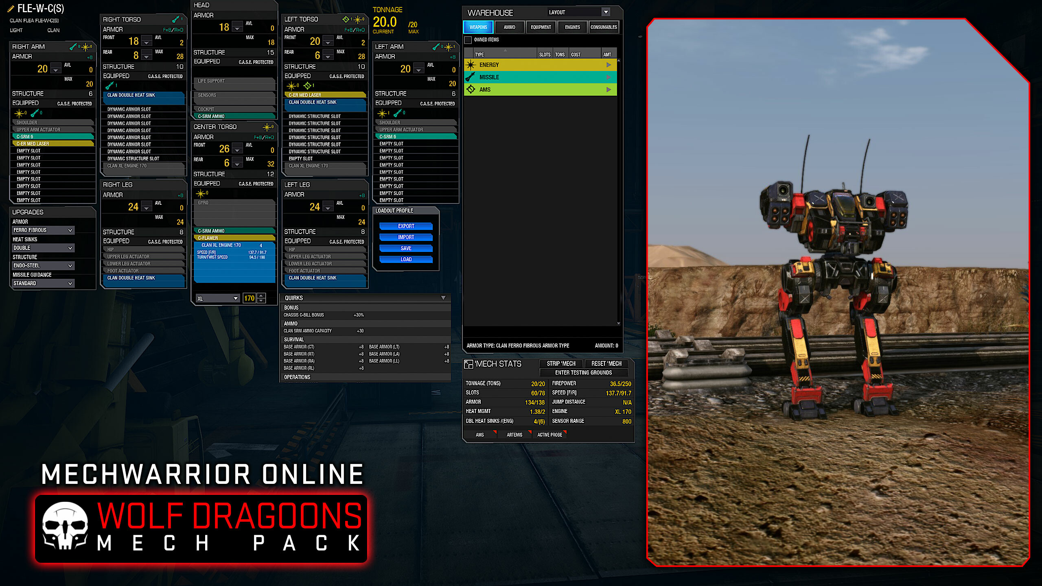Switch to the Ammo warehouse tab
1042x586 pixels.
[509, 27]
